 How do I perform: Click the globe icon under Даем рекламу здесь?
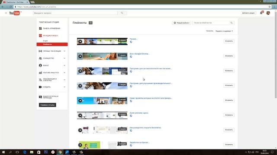[131, 116]
